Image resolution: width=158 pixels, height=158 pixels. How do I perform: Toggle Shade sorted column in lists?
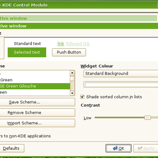(x=83, y=97)
